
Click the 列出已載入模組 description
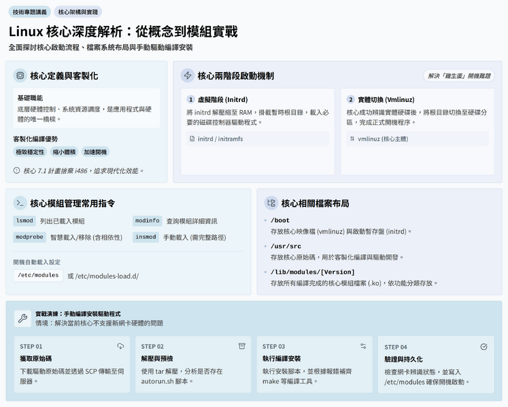click(62, 221)
